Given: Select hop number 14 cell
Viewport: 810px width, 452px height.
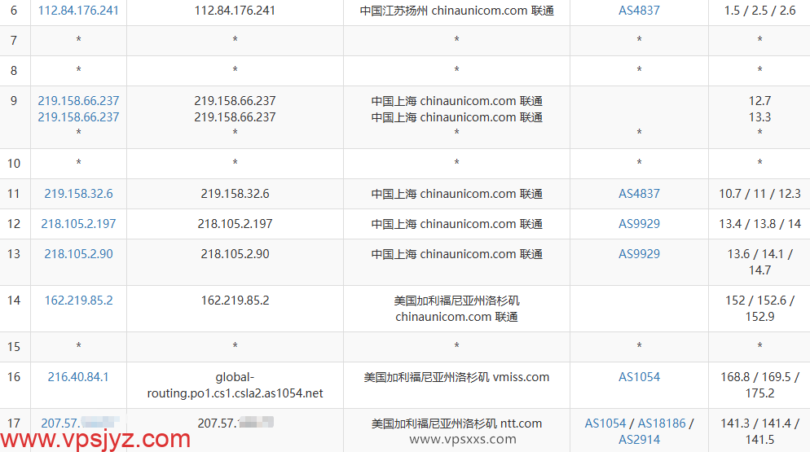Looking at the screenshot, I should click(x=15, y=309).
